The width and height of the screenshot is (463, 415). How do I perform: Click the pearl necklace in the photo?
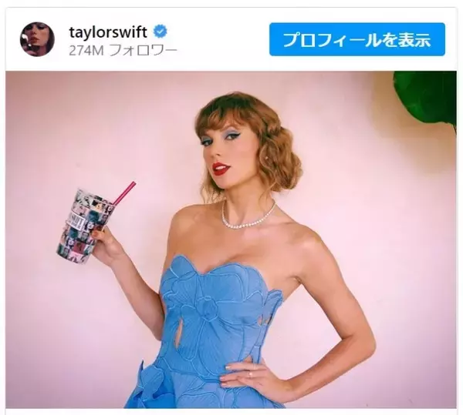tap(248, 216)
